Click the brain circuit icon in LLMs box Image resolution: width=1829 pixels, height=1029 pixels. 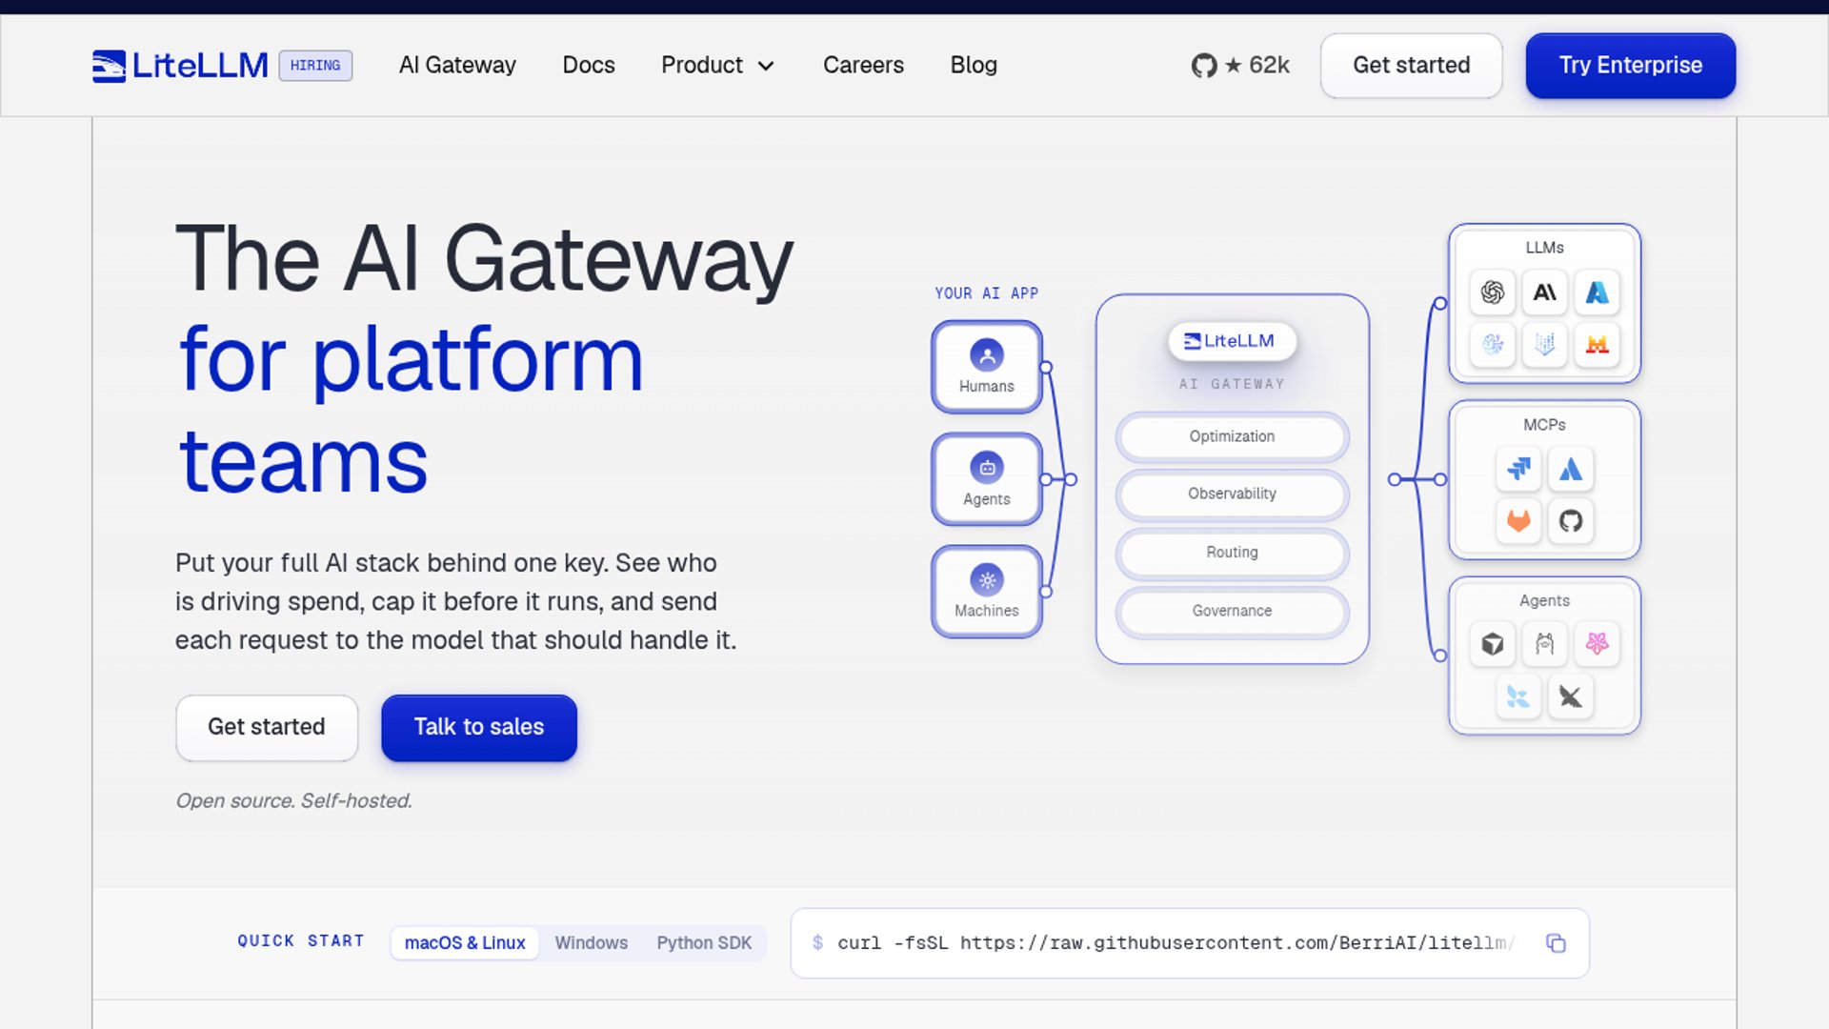(1493, 344)
